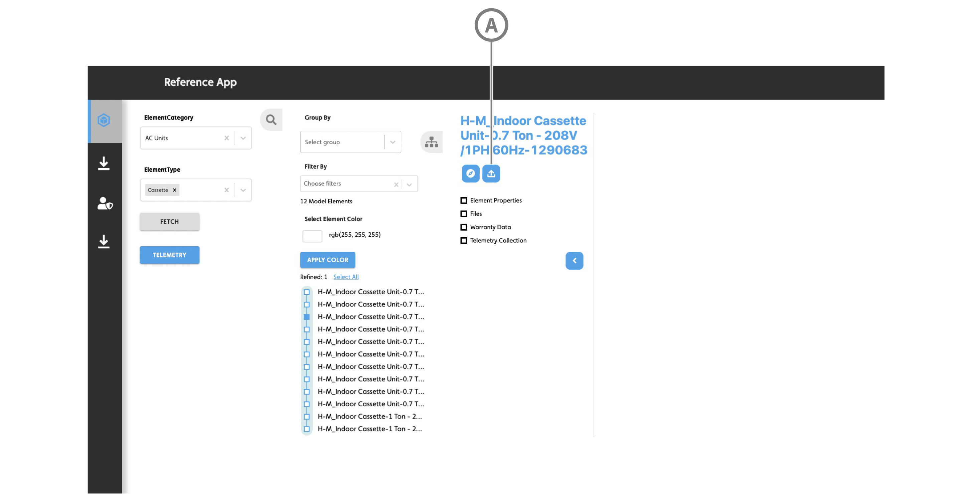Check the Warranty Data checkbox
This screenshot has width=966, height=500.
(x=464, y=227)
